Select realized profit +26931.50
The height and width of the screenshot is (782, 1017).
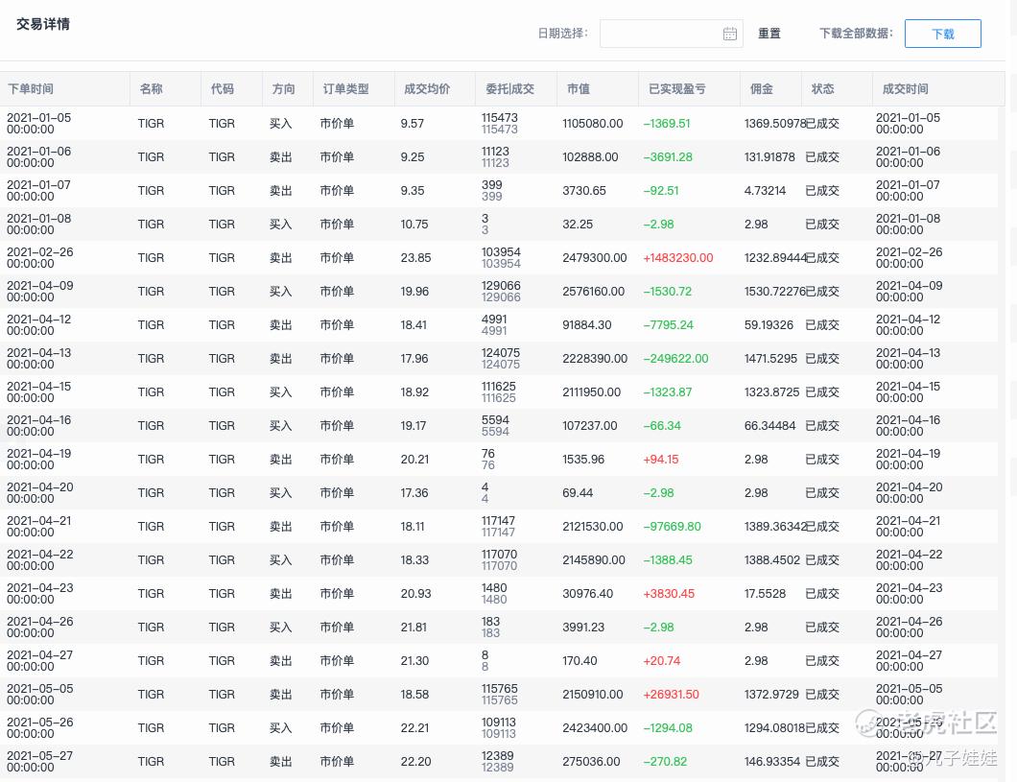coord(672,695)
